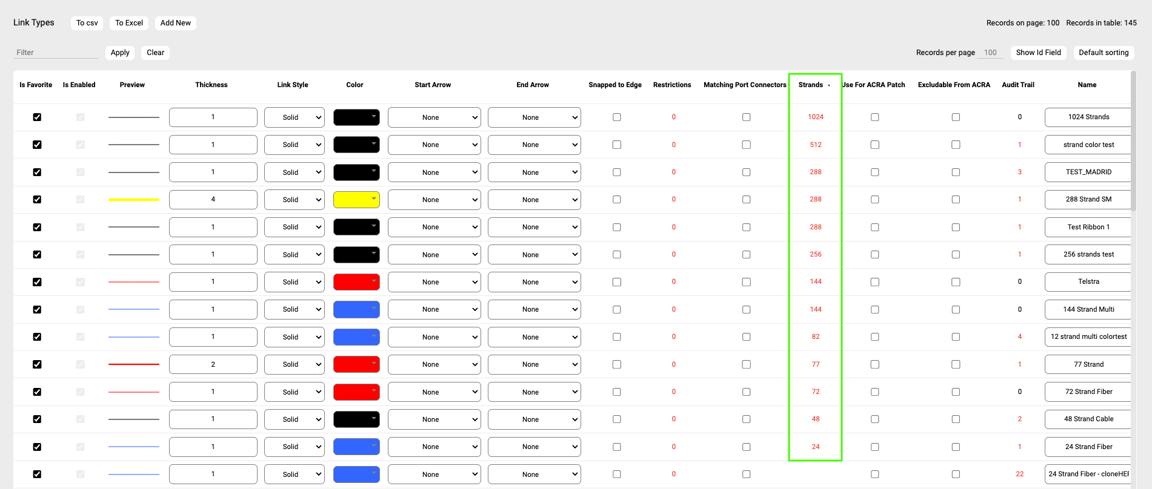Expand Start Arrow dropdown for TEST_MADRID row
The width and height of the screenshot is (1152, 489).
click(x=434, y=172)
